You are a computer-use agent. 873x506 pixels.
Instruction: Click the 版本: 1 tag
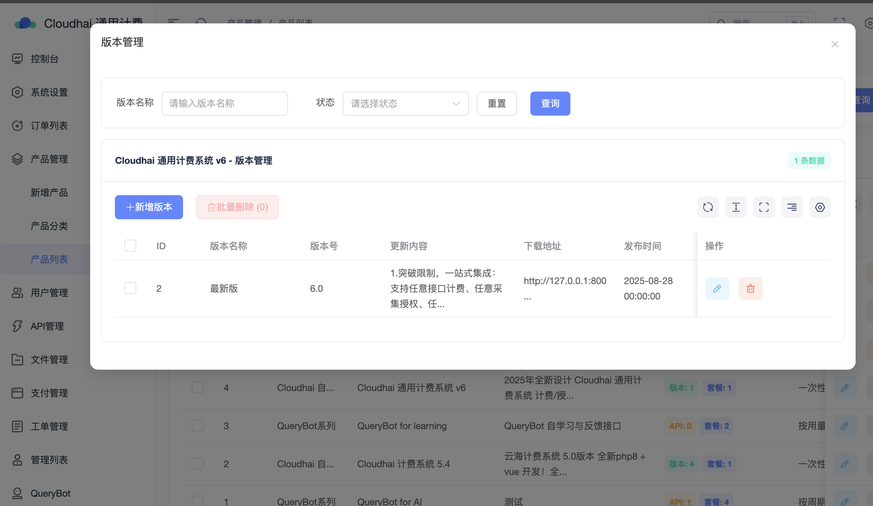point(681,387)
